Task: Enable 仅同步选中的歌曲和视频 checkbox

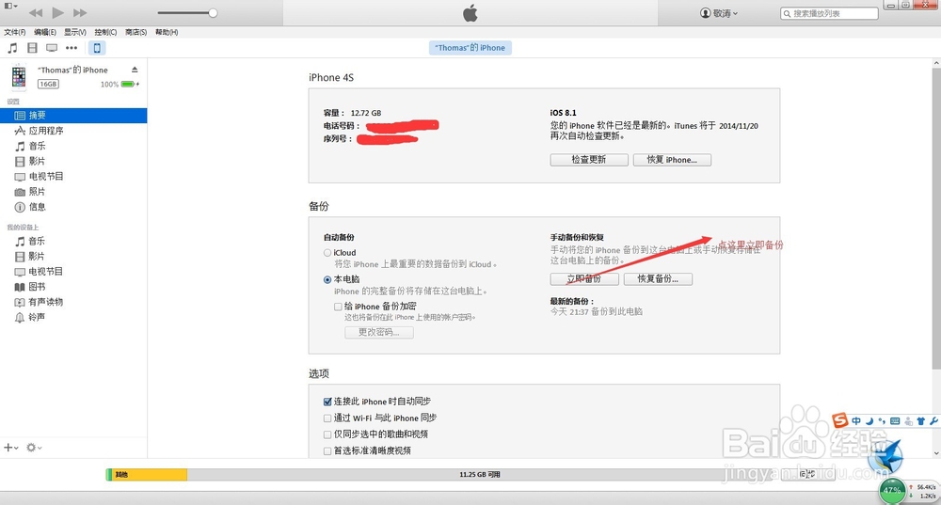Action: (327, 434)
